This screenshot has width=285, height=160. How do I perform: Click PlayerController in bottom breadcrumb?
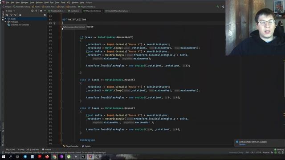pos(71,146)
